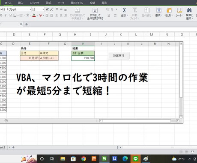
Task: Click the decrease indent icon
Action: coord(47,15)
